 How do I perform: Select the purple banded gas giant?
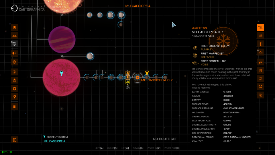click(x=62, y=40)
